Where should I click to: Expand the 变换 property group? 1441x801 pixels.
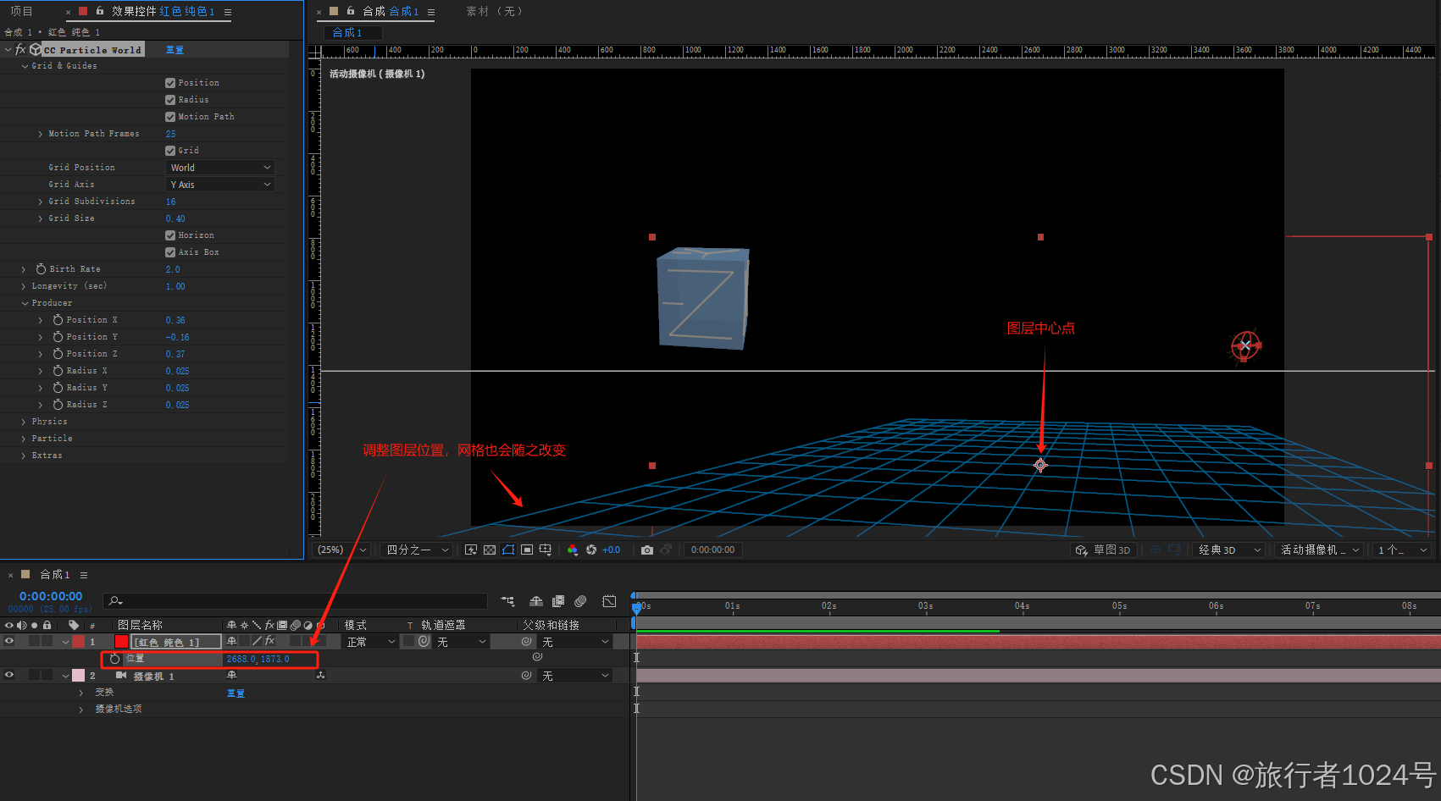tap(81, 693)
